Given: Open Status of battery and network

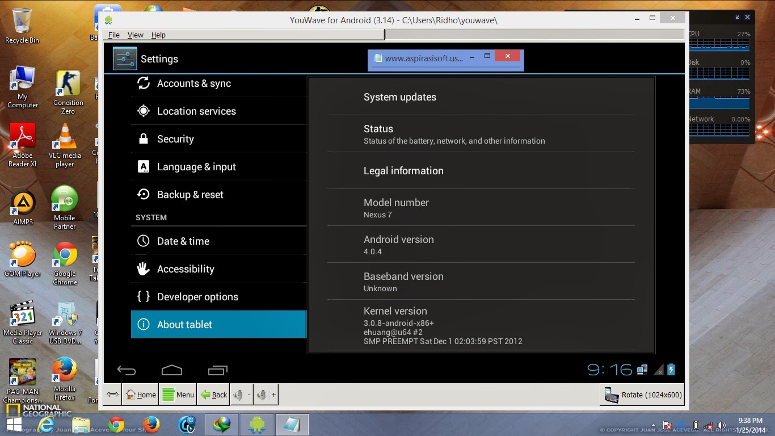Looking at the screenshot, I should point(481,134).
